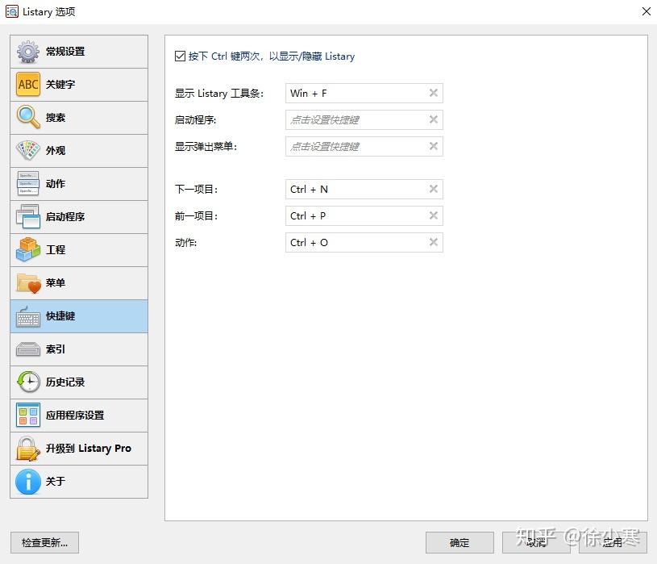Open the 关键字 tab
This screenshot has height=564, width=657.
tap(79, 85)
